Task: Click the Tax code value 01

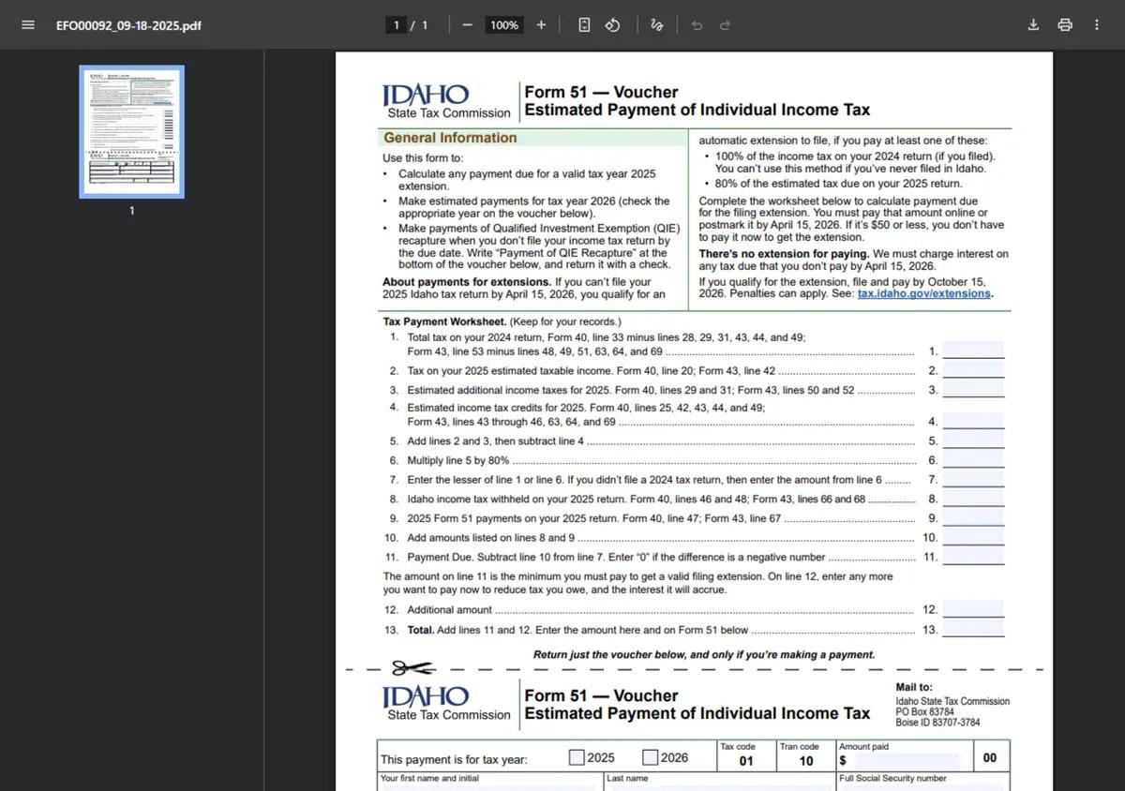Action: (x=746, y=761)
